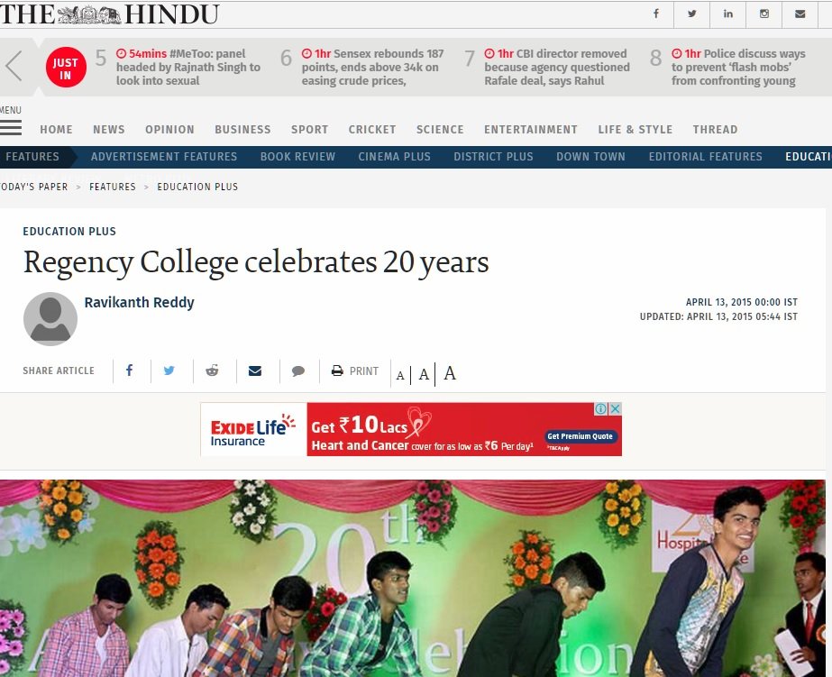
Task: Go to previous Just In headlines arrow
Action: coord(14,67)
